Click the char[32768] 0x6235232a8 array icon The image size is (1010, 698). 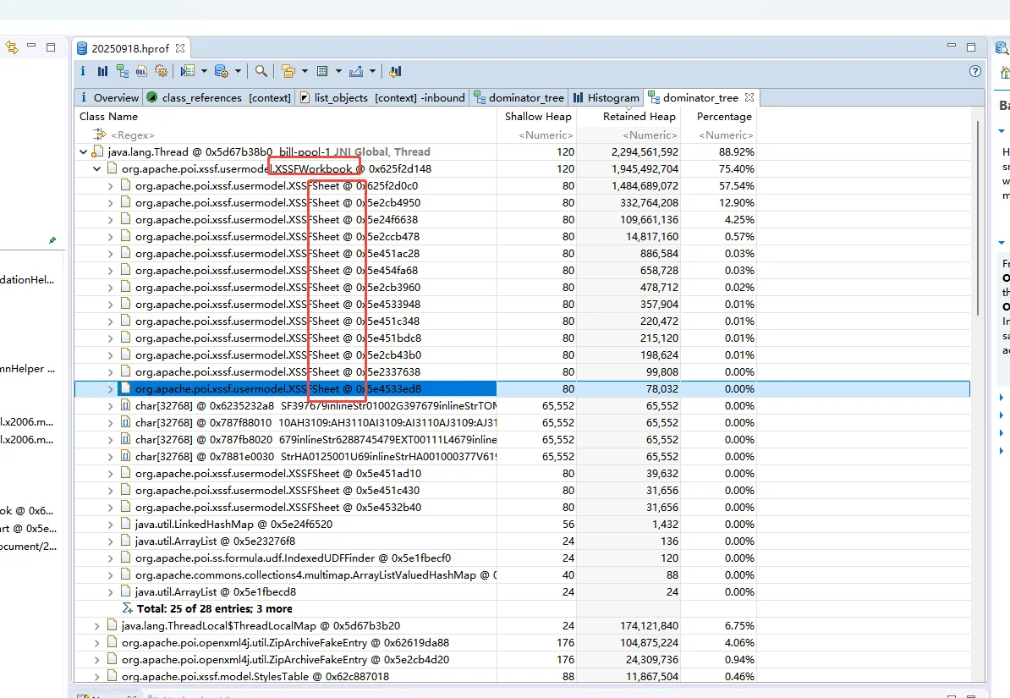click(x=126, y=405)
